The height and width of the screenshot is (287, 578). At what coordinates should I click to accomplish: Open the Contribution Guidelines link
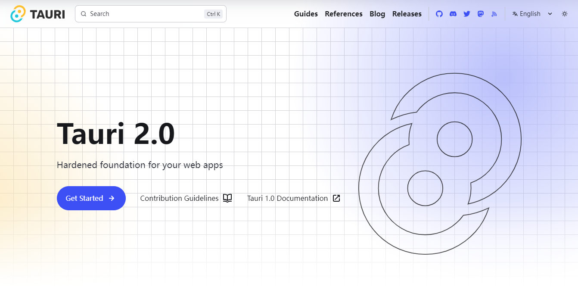(179, 198)
